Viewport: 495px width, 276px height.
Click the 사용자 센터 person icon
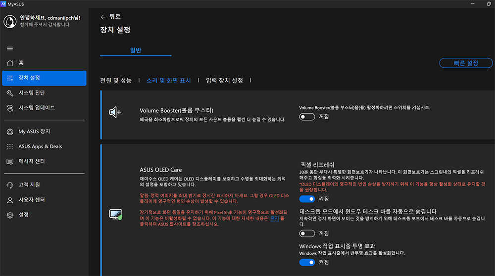[10, 200]
